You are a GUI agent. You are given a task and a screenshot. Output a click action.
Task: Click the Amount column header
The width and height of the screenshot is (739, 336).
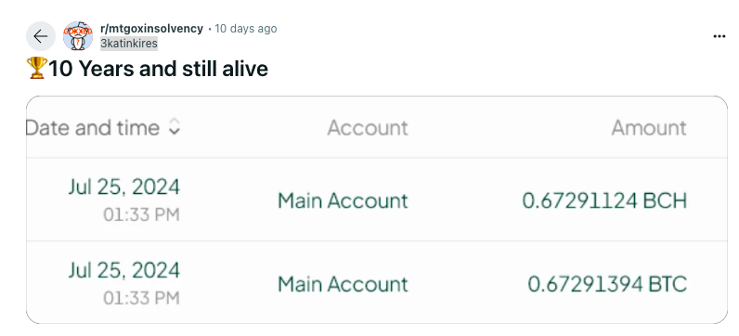tap(649, 128)
